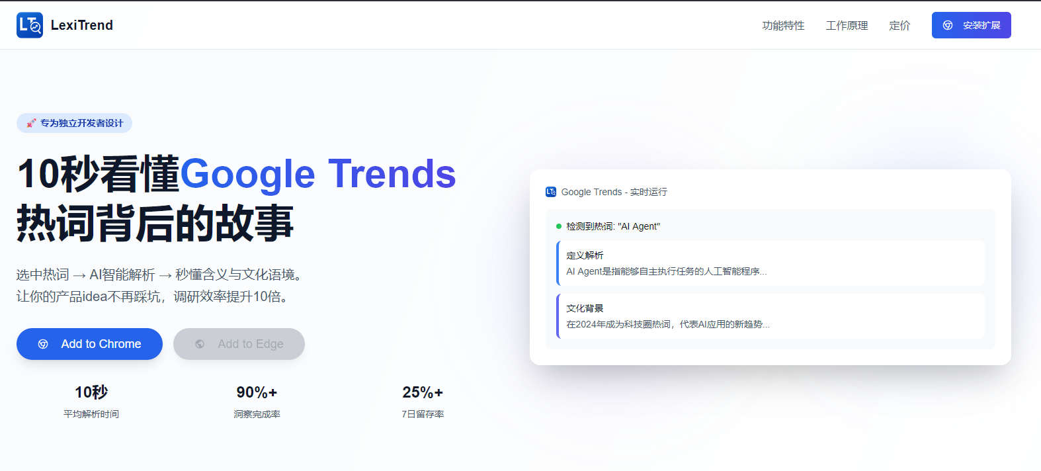Image resolution: width=1041 pixels, height=471 pixels.
Task: Select the 文化背景 result card
Action: pyautogui.click(x=770, y=316)
